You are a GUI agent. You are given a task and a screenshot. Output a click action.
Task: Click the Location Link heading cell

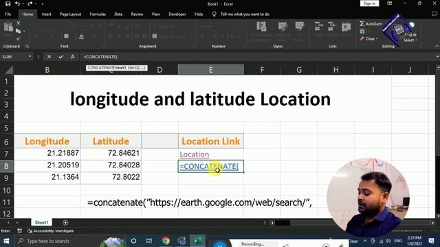[211, 141]
